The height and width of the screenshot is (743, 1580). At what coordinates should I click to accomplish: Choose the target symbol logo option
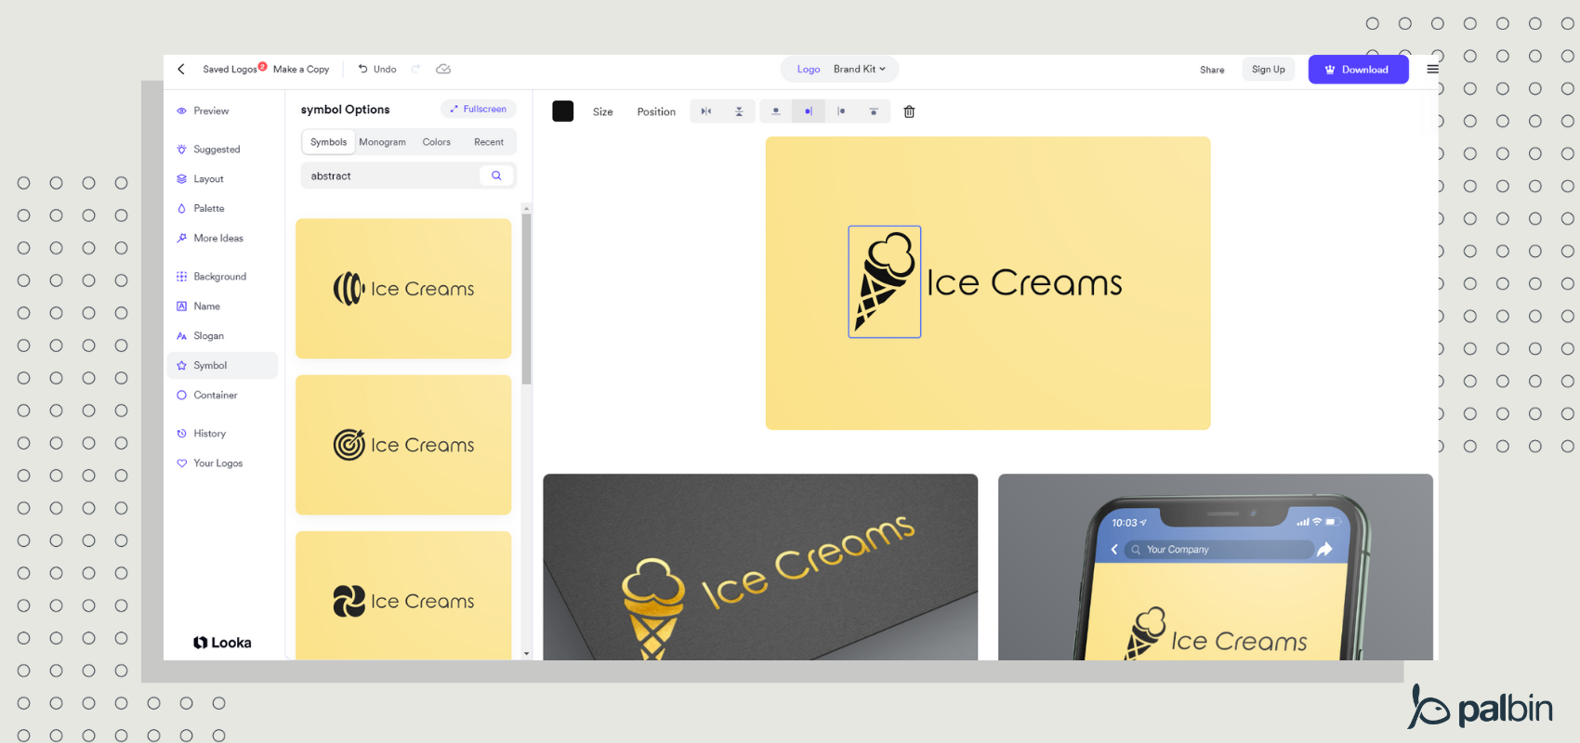pos(403,445)
